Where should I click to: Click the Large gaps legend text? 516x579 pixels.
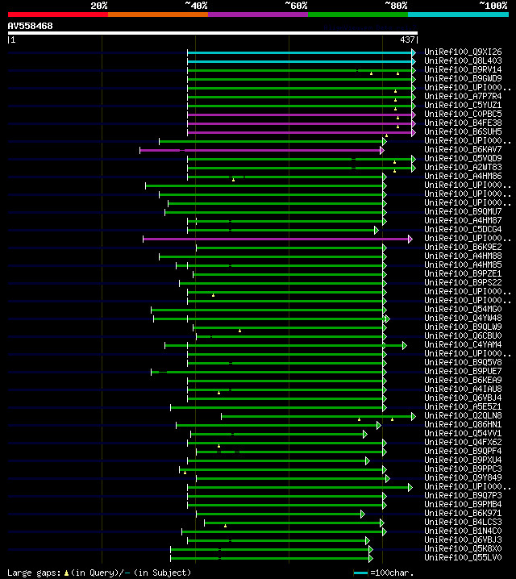[x=99, y=573]
